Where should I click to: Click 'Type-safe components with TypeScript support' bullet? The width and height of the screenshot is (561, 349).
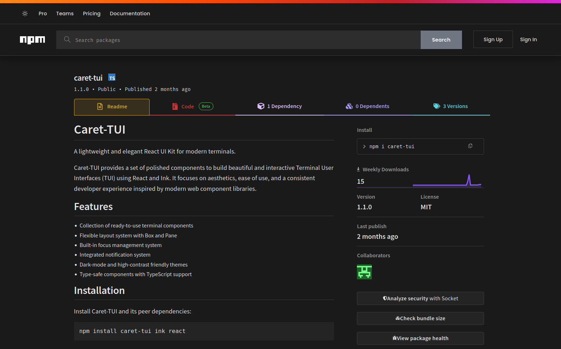pos(136,274)
